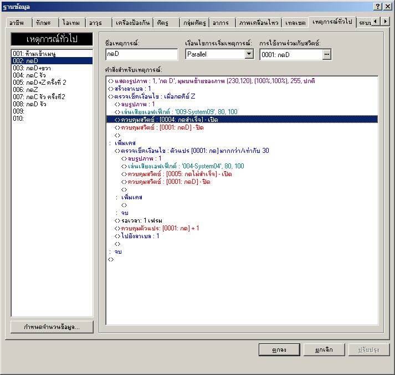The width and height of the screenshot is (395, 375).
Task: Select empty event slot 009
Action: click(x=52, y=111)
